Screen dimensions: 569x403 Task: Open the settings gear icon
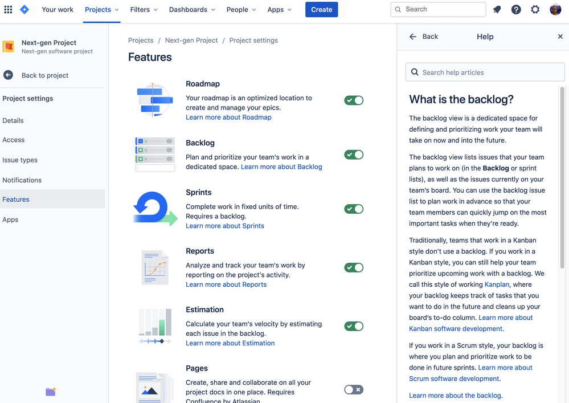click(535, 10)
